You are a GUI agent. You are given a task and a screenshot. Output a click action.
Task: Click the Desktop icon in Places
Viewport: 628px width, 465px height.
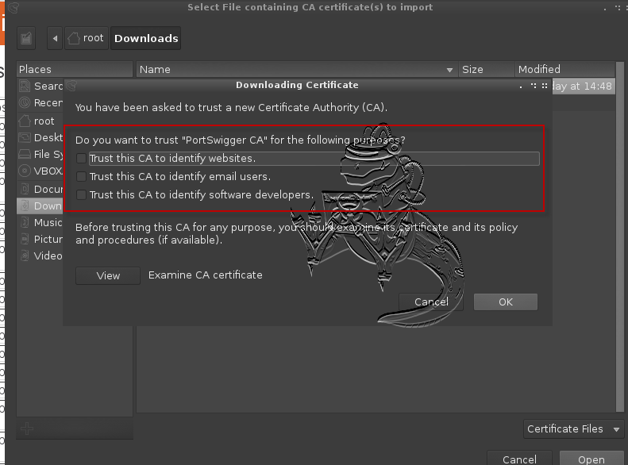click(25, 137)
